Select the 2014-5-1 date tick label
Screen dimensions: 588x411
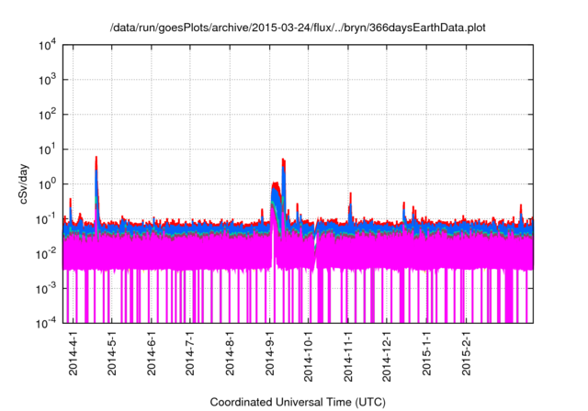tap(112, 354)
